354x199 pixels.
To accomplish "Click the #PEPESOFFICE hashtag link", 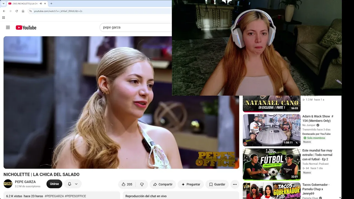I will (x=75, y=196).
